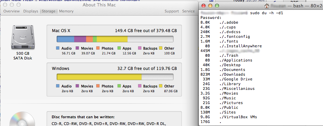The height and width of the screenshot is (126, 323).
Task: Switch to the Overview tab
Action: (x=11, y=11)
